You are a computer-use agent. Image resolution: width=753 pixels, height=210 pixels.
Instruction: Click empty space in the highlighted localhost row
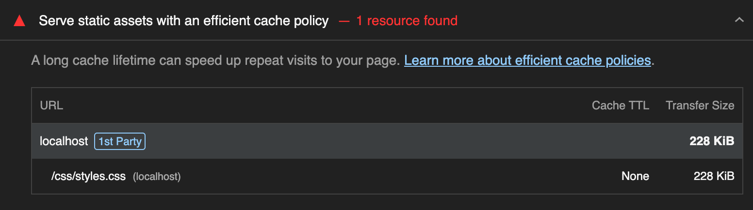388,141
